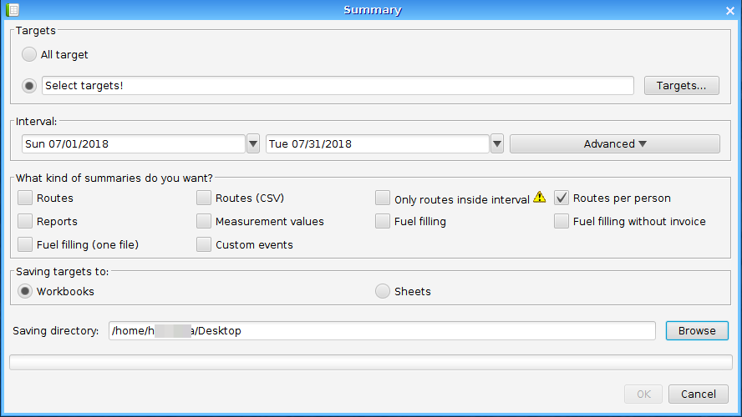Viewport: 742px width, 417px height.
Task: Select the All target radio button
Action: [x=30, y=55]
